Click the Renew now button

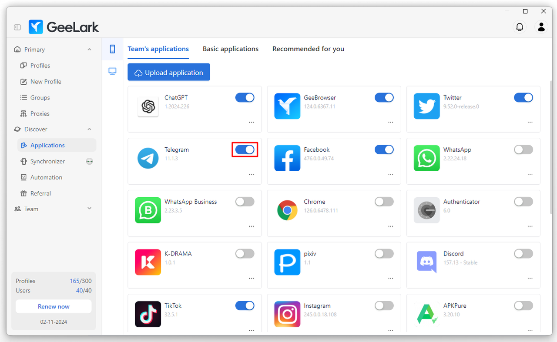point(54,306)
